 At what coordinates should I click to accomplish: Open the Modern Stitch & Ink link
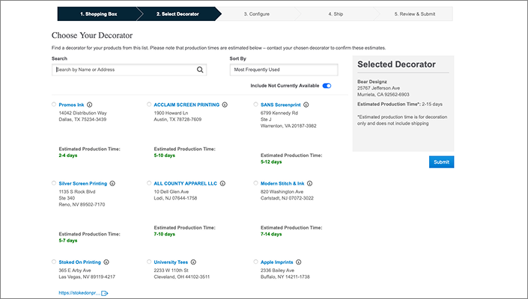point(282,183)
